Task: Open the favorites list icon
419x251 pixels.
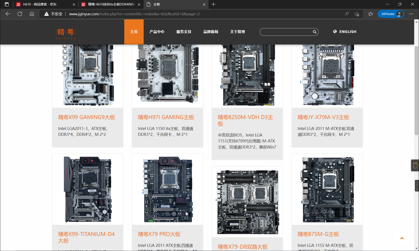Action: 370,14
